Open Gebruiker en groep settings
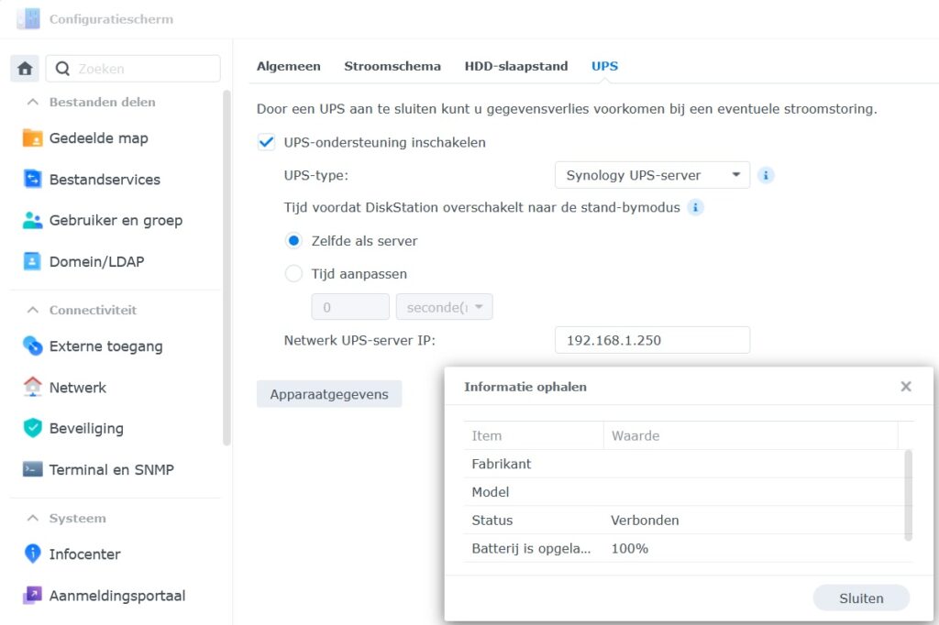This screenshot has width=939, height=625. click(x=116, y=221)
